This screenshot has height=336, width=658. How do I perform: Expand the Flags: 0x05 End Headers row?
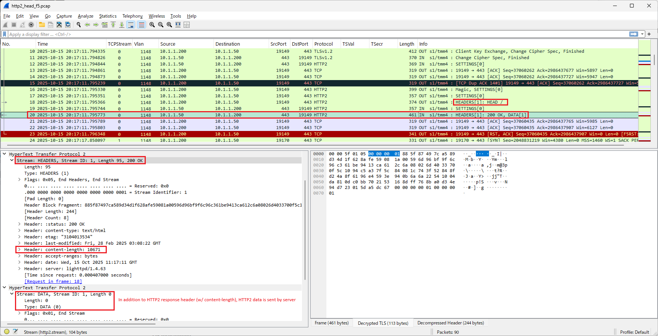[19, 180]
